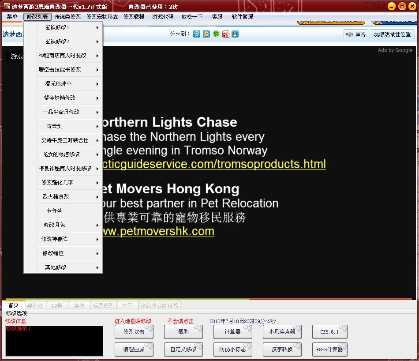Share to Sina Weibo icon
The image size is (419, 361).
(226, 34)
